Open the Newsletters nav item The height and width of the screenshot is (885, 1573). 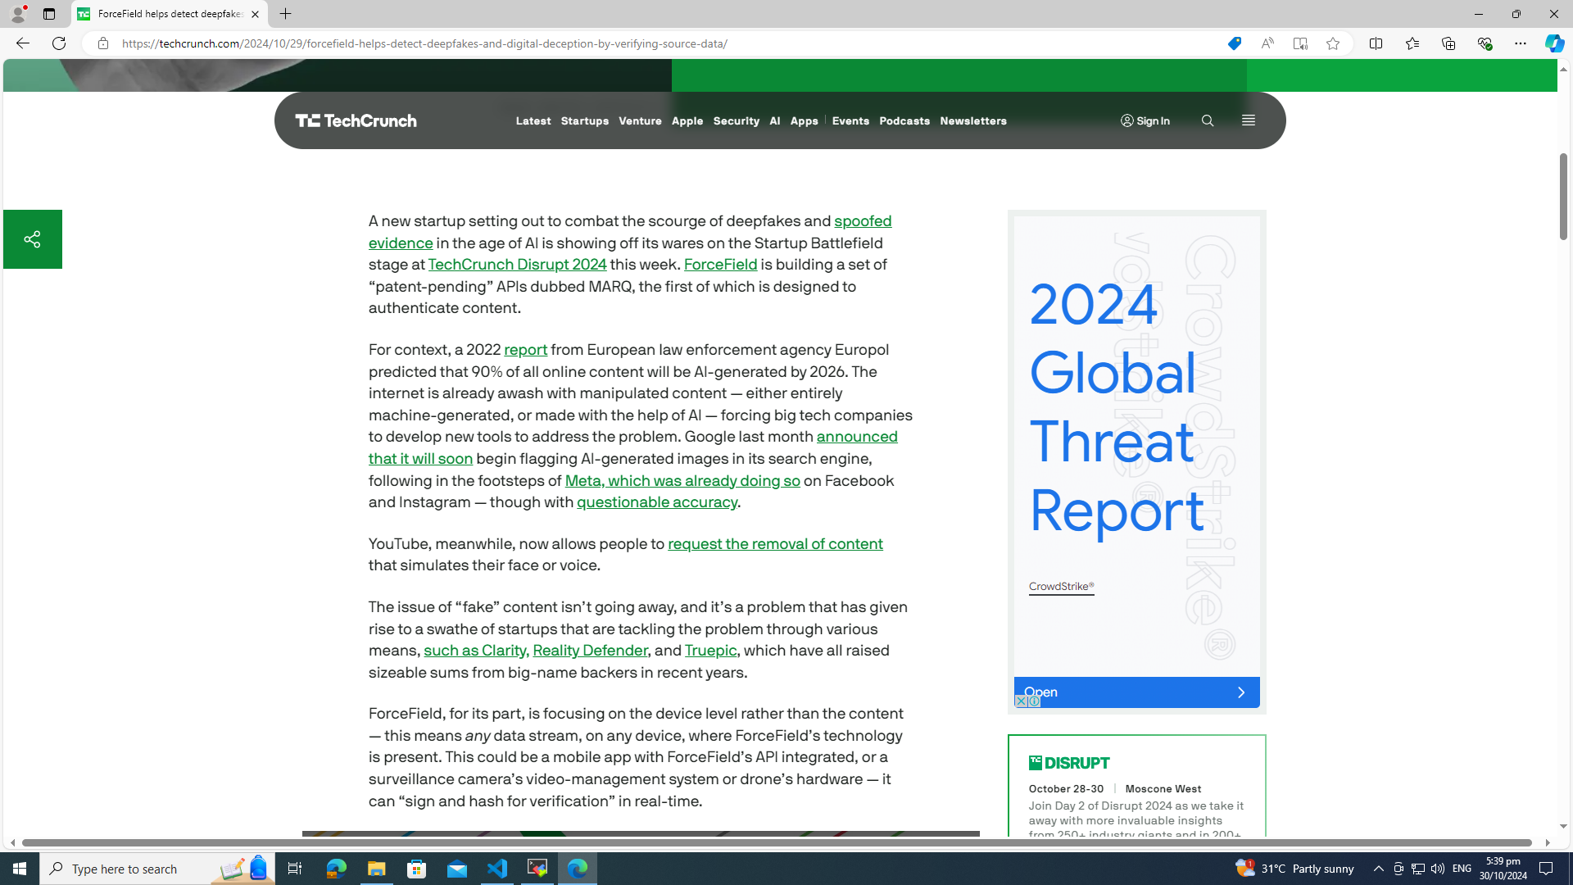click(973, 121)
